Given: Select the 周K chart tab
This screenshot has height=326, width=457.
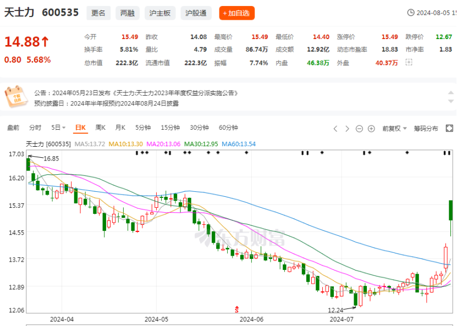Looking at the screenshot, I should (101, 128).
